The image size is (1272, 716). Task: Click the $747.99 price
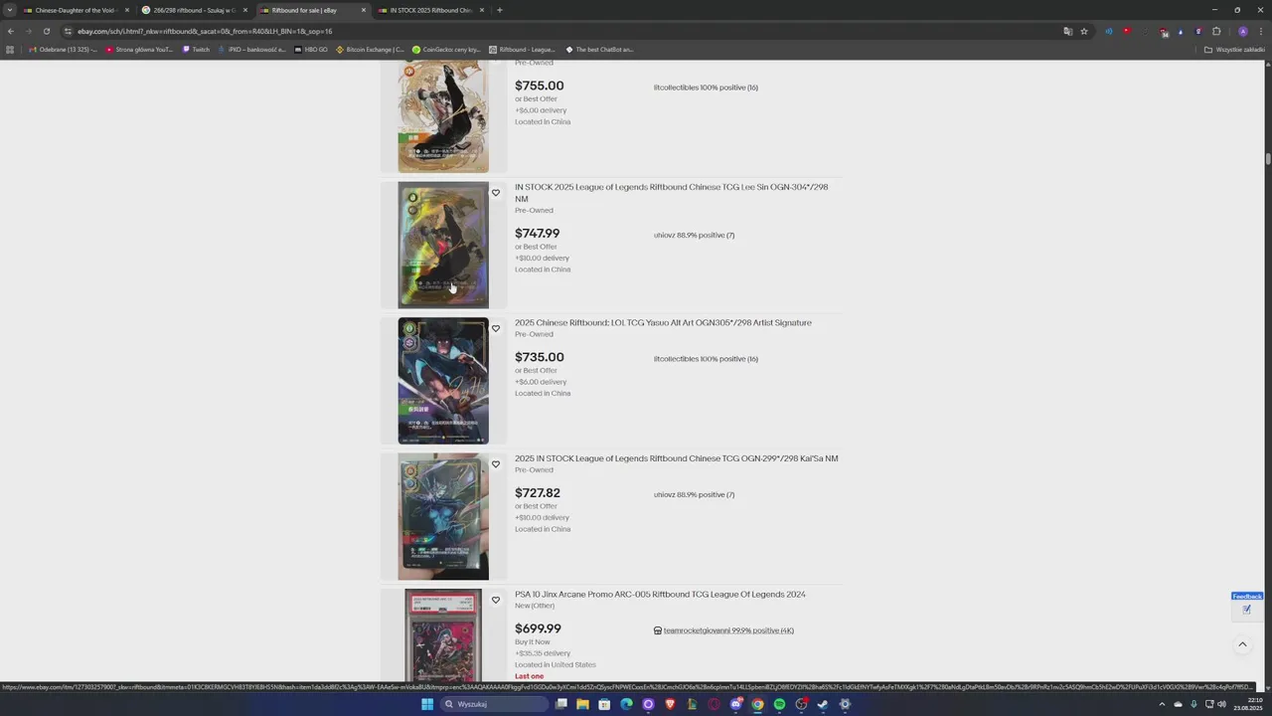point(537,234)
